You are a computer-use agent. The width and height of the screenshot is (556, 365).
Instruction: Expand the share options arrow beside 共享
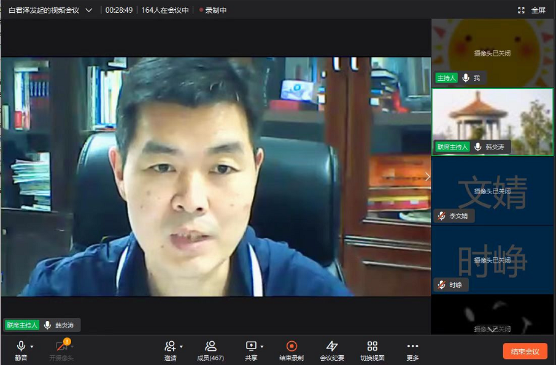pyautogui.click(x=262, y=347)
